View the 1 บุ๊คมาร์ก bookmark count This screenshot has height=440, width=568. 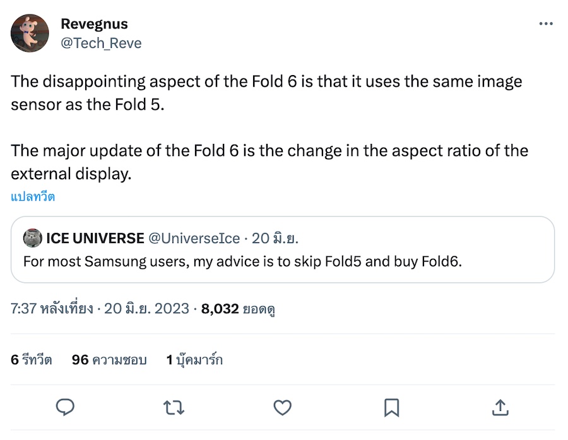194,360
